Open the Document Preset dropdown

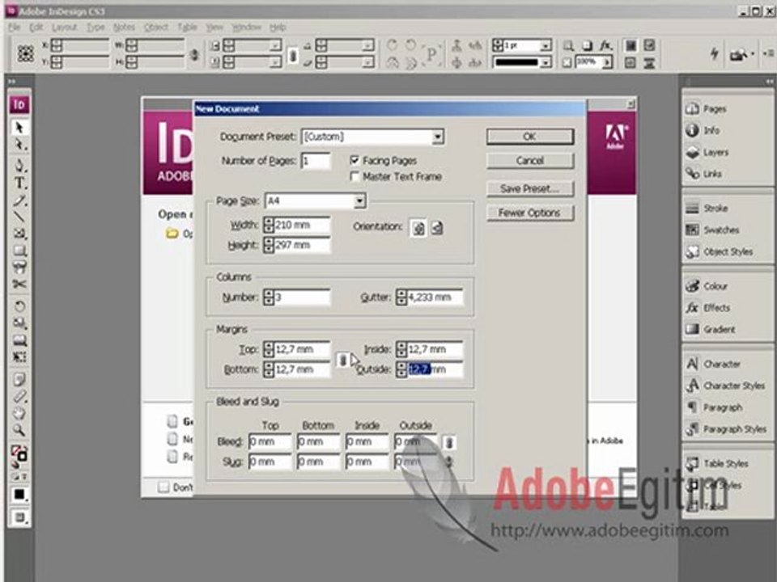click(437, 137)
